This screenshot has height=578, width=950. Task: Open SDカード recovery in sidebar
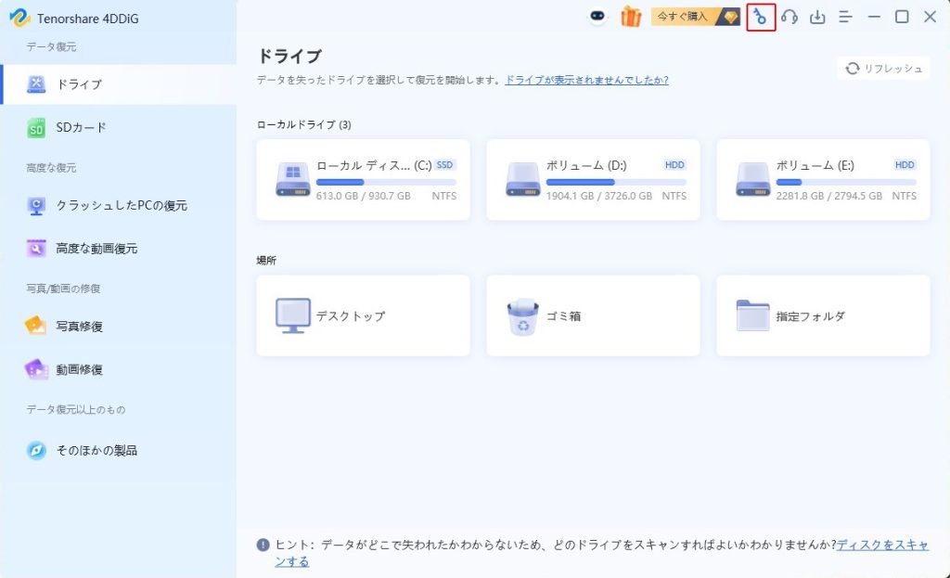click(81, 128)
